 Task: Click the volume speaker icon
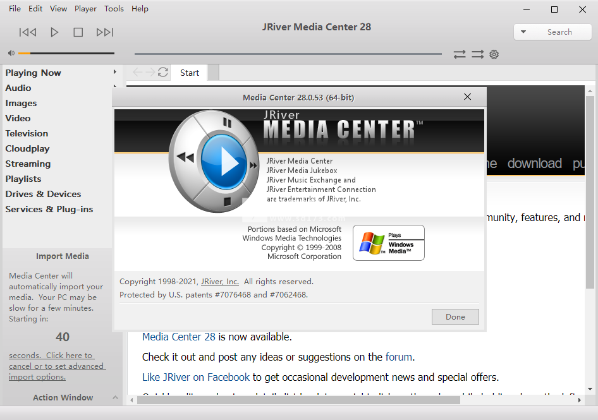pos(11,54)
